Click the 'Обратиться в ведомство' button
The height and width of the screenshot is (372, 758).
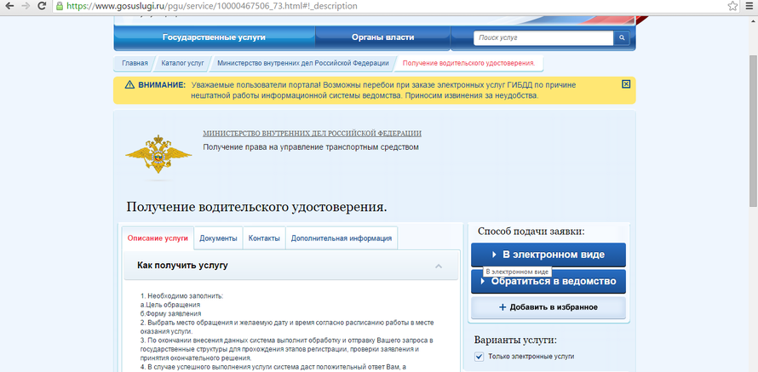548,282
